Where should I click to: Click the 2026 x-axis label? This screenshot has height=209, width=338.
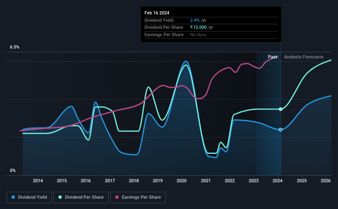[x=326, y=181]
